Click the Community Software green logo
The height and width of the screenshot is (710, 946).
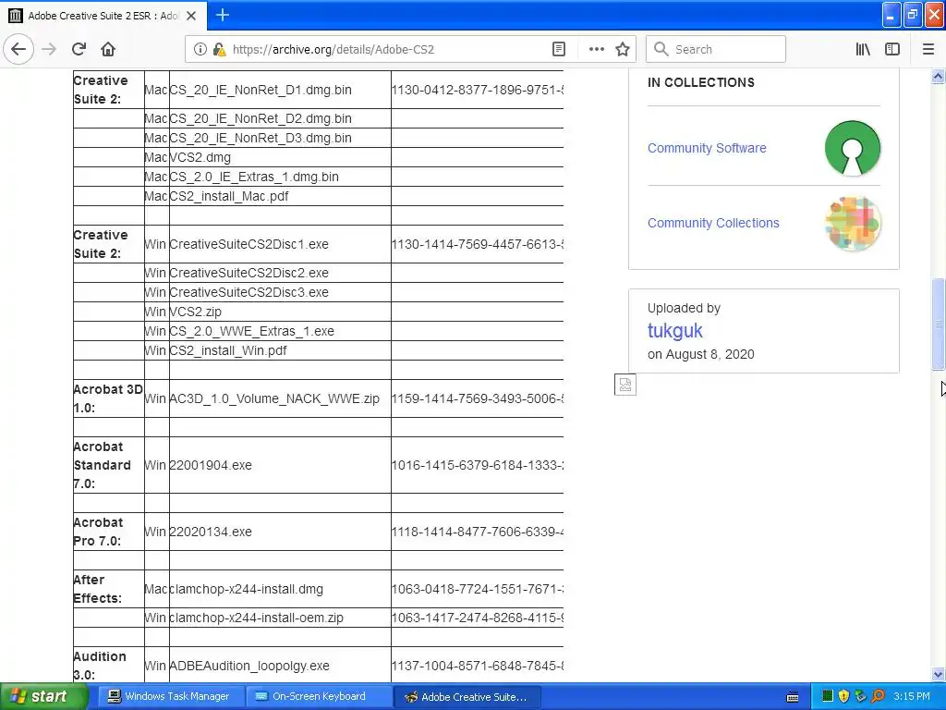tap(853, 148)
